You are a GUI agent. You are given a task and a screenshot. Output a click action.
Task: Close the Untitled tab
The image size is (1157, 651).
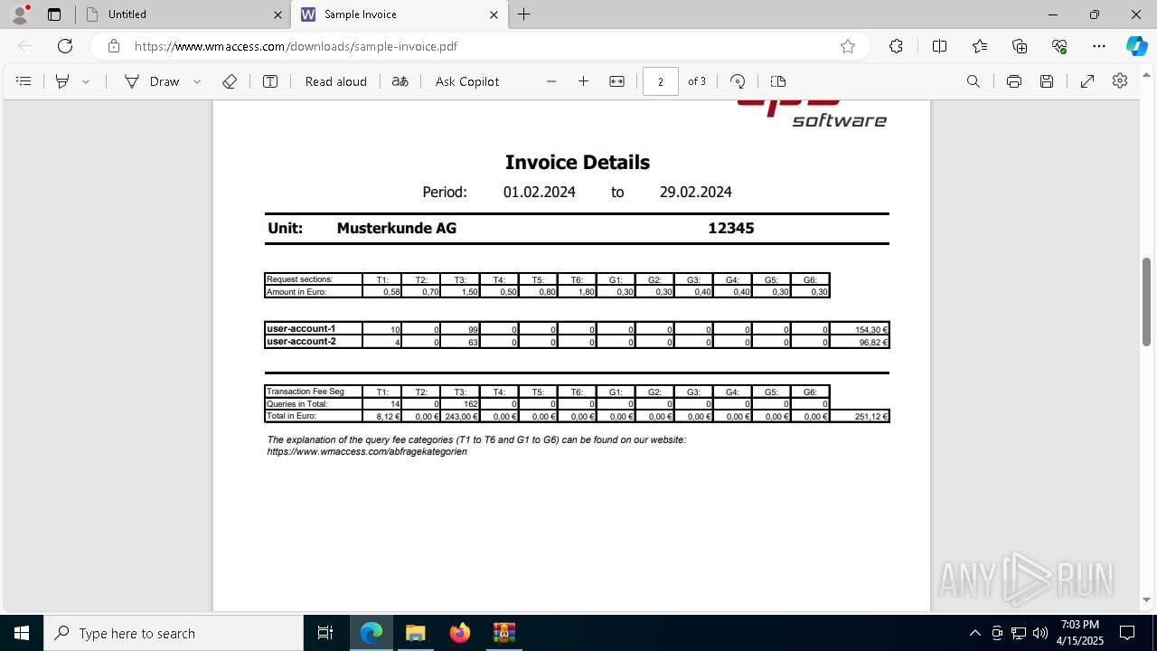point(277,14)
